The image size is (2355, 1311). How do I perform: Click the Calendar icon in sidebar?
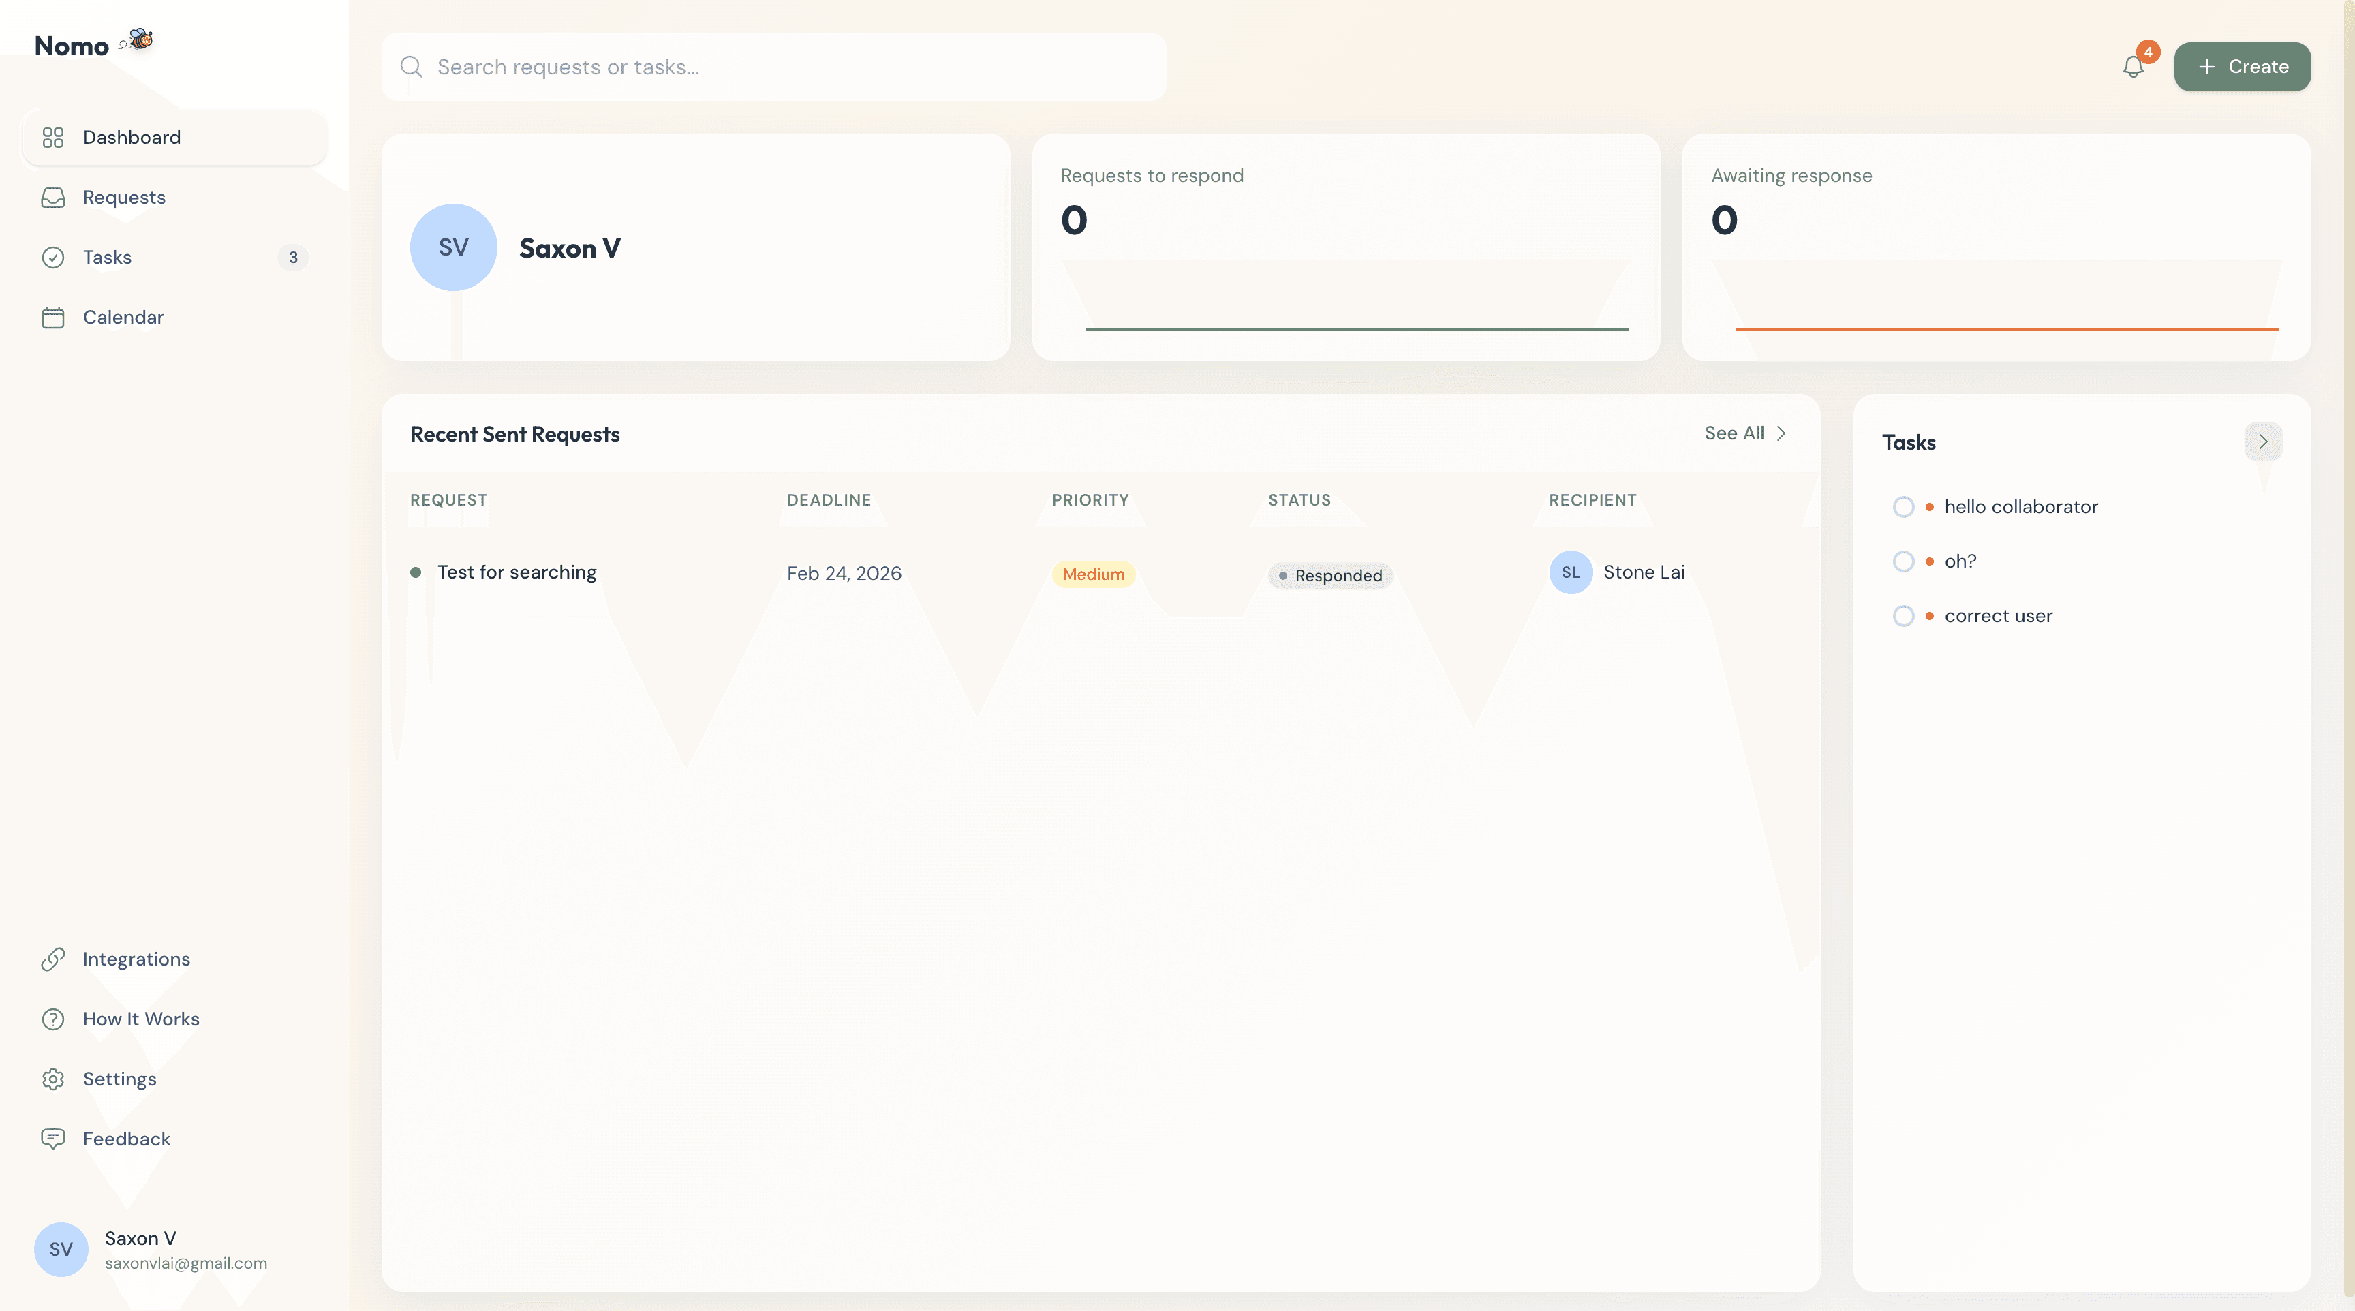point(53,318)
